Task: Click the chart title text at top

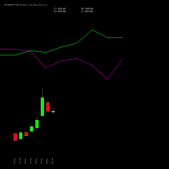Action: coord(26,5)
